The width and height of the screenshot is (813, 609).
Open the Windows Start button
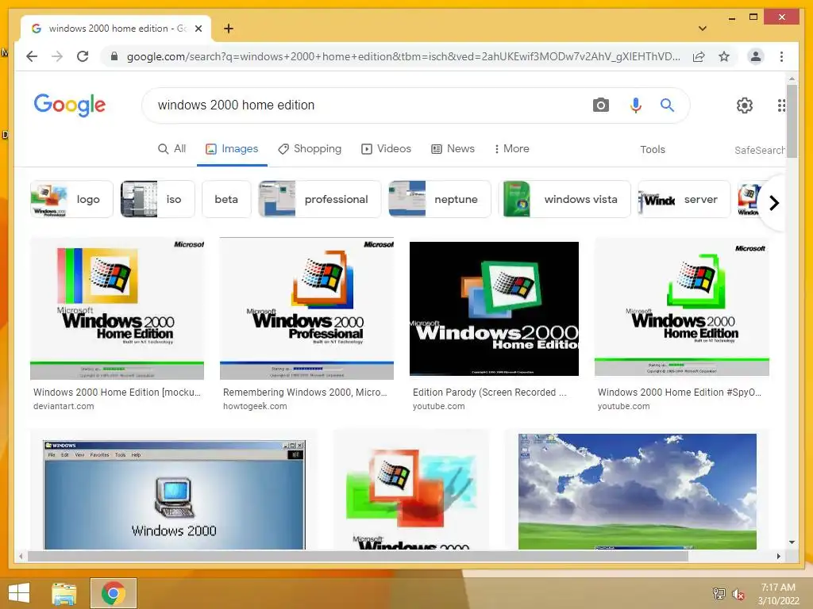tap(19, 593)
